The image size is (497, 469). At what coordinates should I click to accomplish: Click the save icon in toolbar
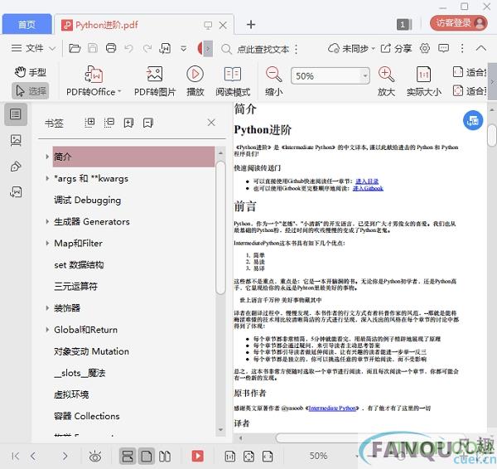tap(93, 48)
